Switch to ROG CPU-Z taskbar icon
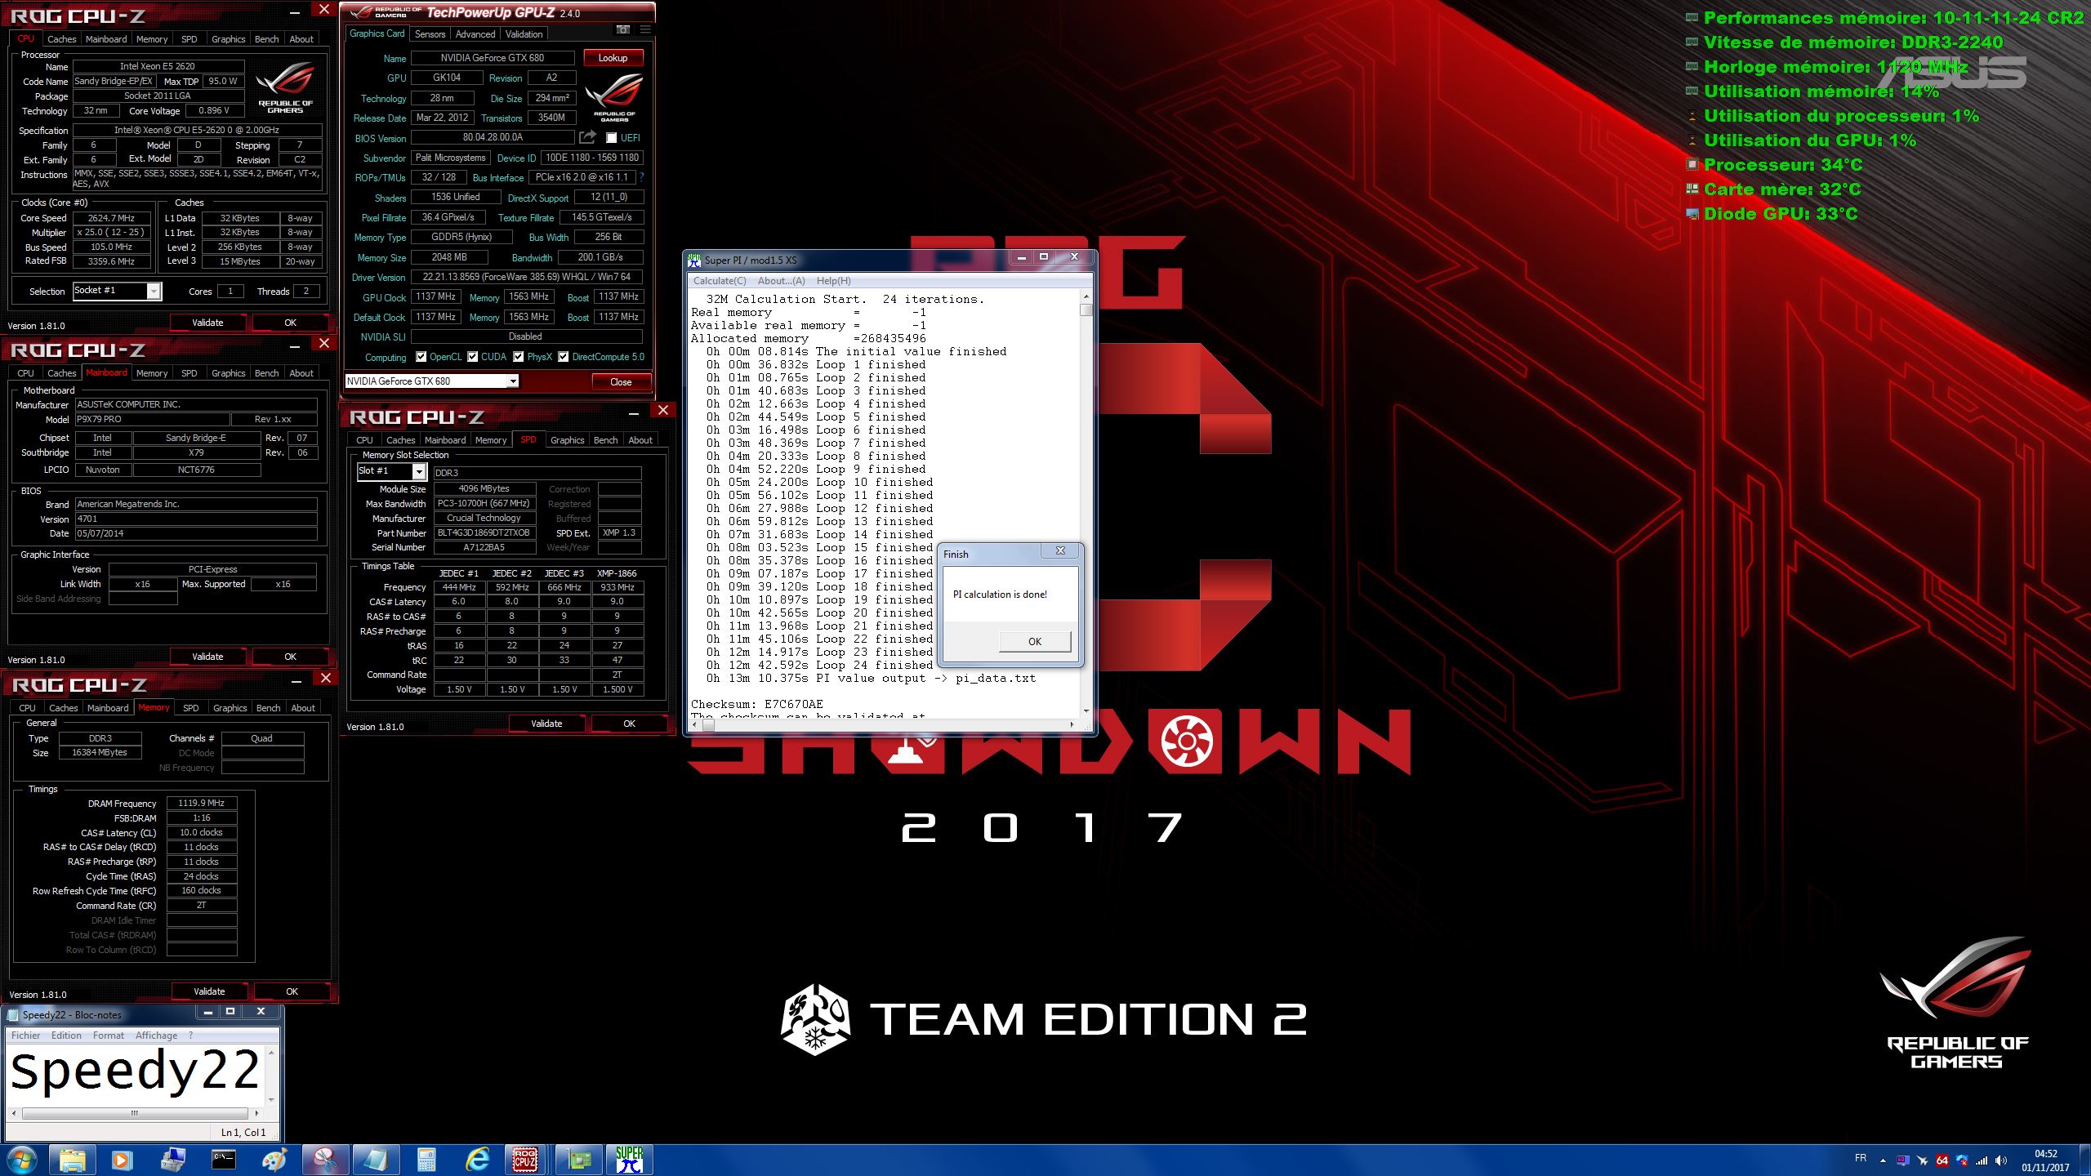Viewport: 2091px width, 1176px height. tap(524, 1160)
